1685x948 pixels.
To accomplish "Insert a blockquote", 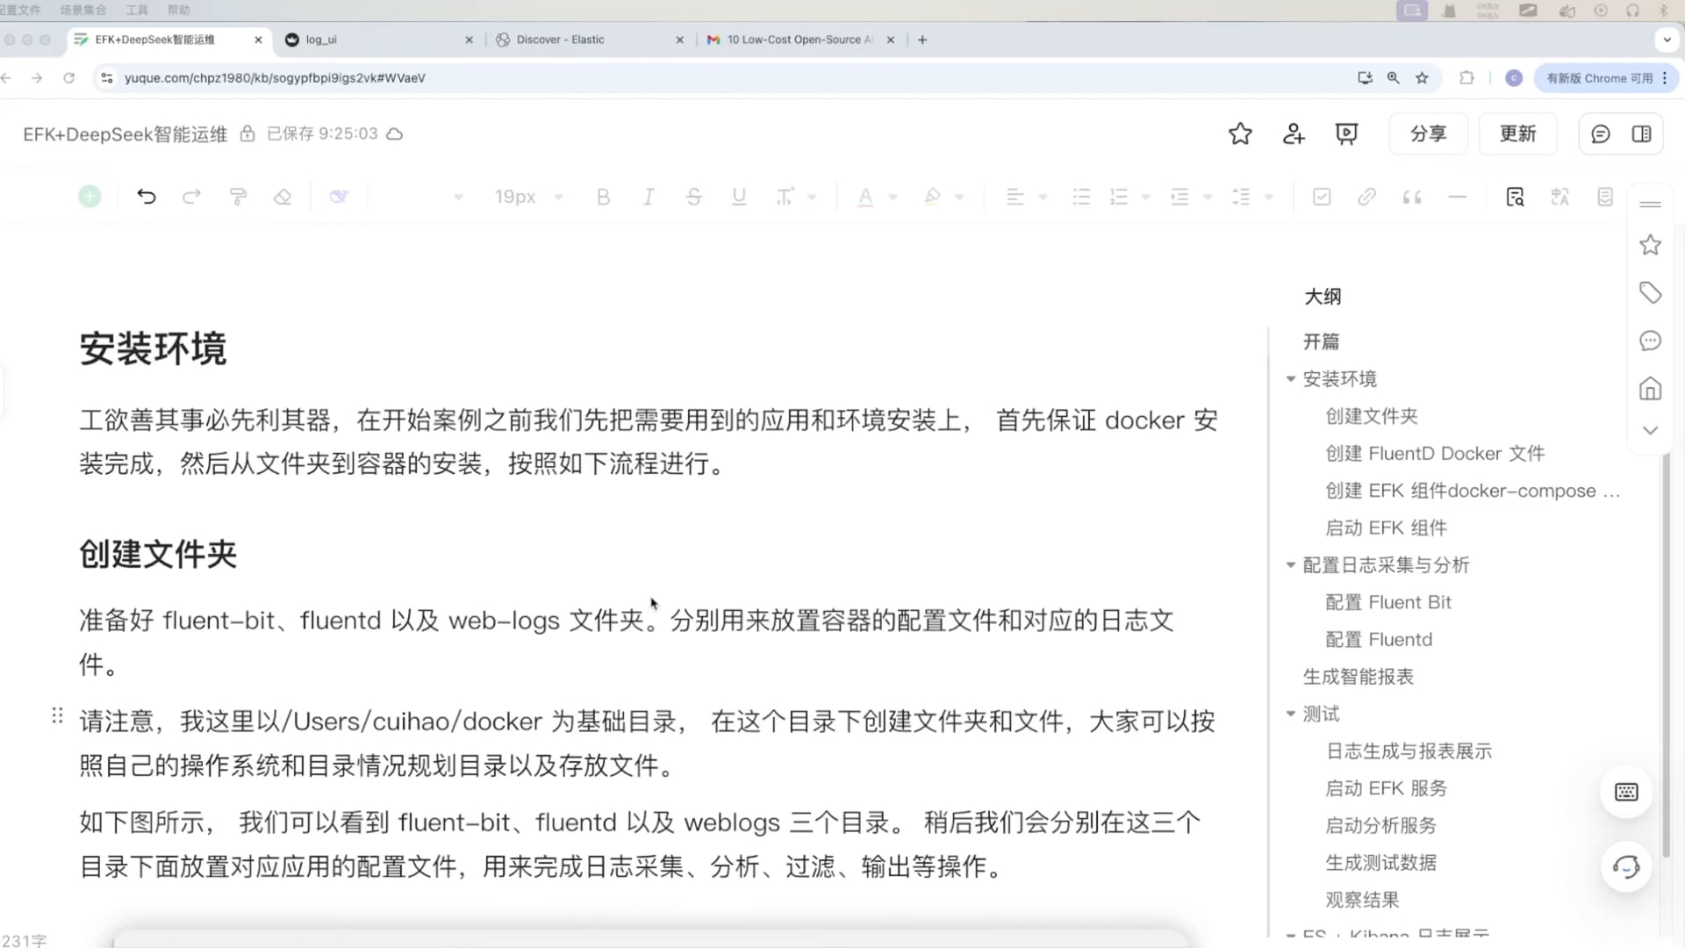I will click(x=1411, y=197).
